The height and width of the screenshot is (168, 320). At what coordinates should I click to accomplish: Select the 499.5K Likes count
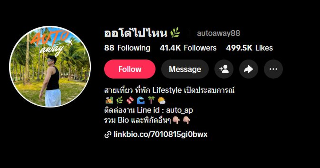click(250, 48)
